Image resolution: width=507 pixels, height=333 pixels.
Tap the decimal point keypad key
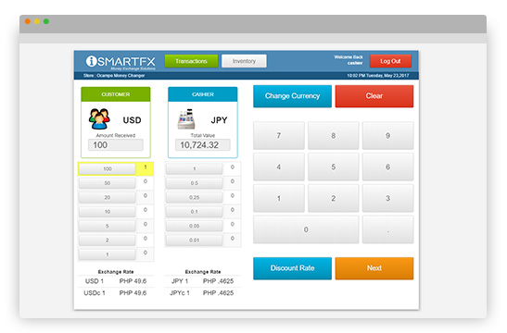pyautogui.click(x=387, y=229)
